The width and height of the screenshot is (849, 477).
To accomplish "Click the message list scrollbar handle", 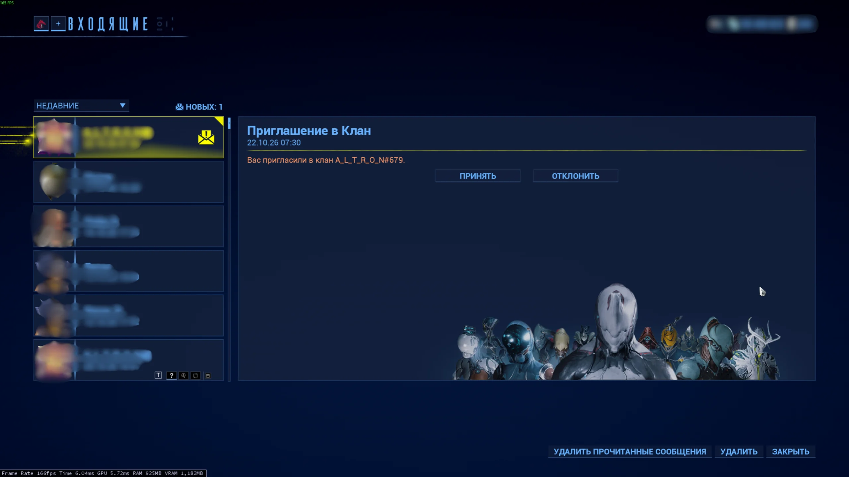I will (229, 123).
